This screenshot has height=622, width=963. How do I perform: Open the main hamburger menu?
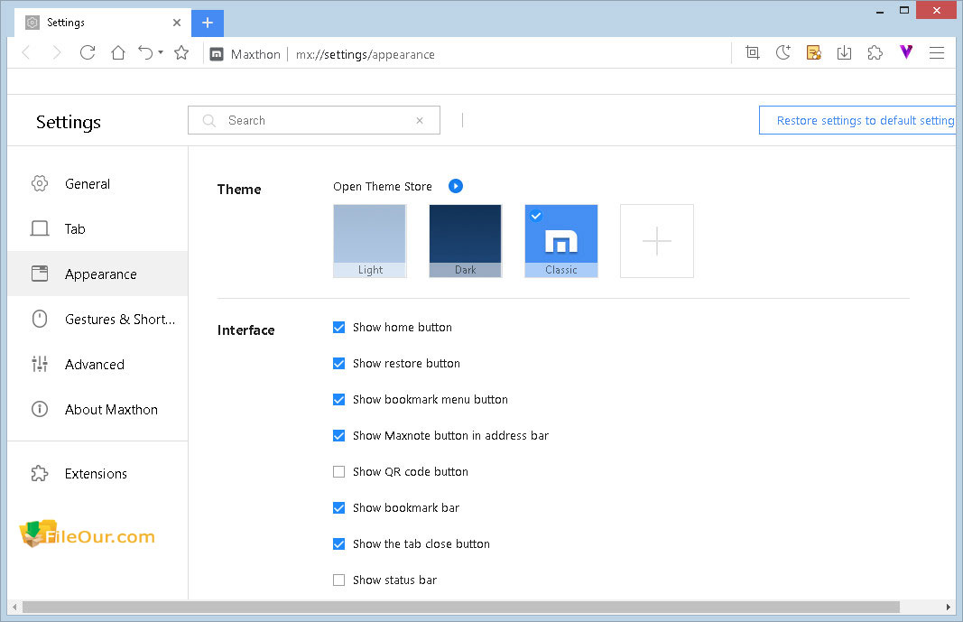937,52
